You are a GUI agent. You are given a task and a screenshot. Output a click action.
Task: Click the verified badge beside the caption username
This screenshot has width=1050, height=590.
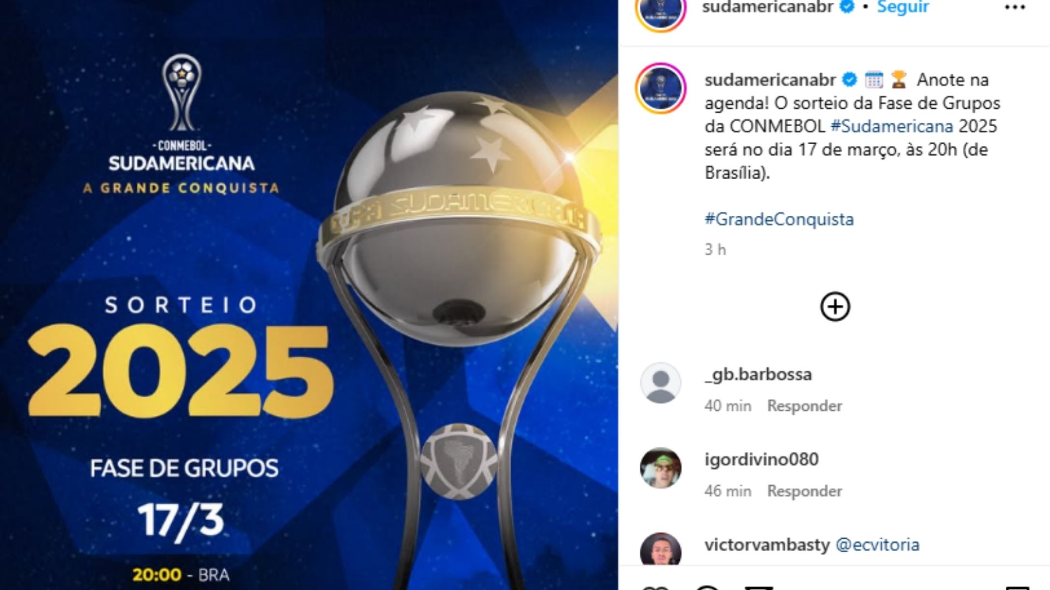849,80
